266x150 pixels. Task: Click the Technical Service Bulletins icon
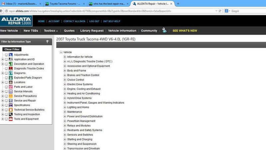click(x=11, y=110)
